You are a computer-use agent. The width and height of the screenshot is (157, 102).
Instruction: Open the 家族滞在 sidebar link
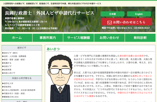pyautogui.click(x=7, y=87)
